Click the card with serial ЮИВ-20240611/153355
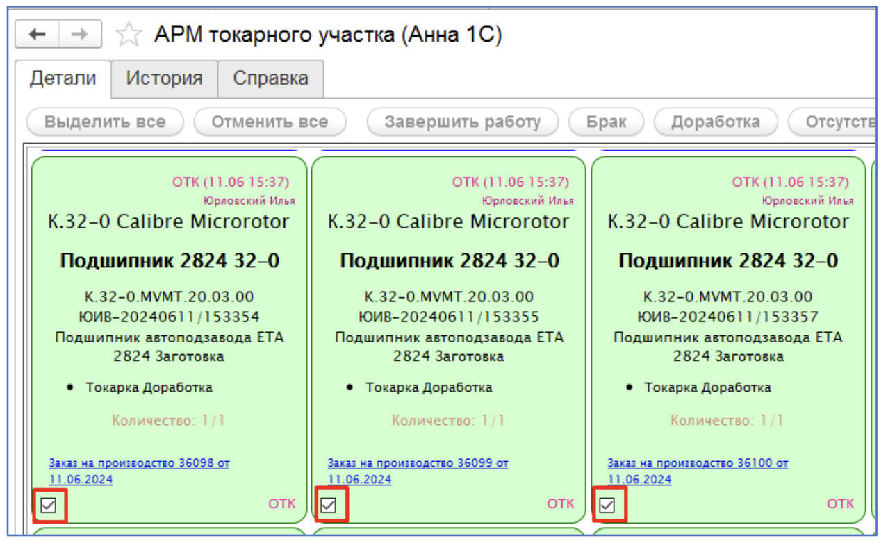The image size is (888, 543). 449,317
